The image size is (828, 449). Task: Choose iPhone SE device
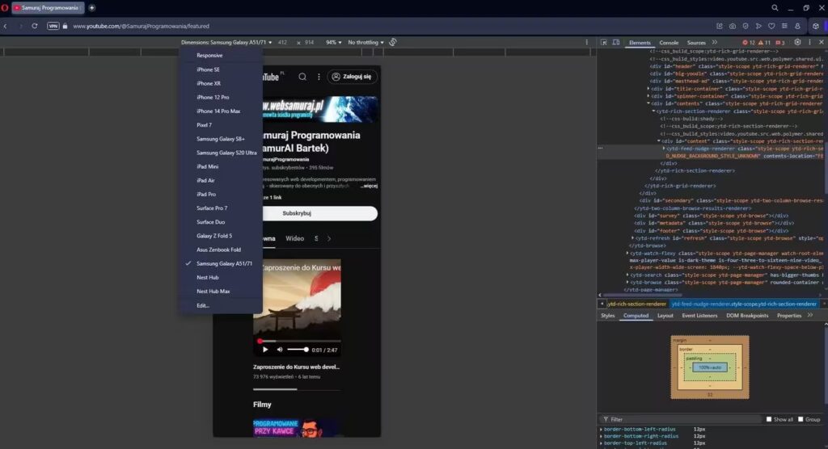(x=208, y=69)
